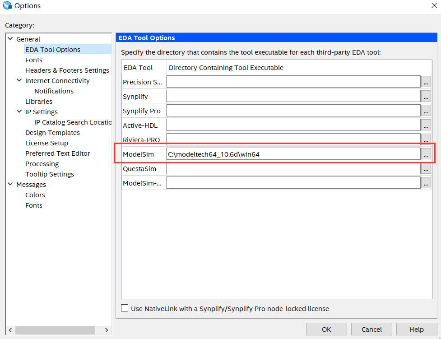Image resolution: width=441 pixels, height=339 pixels.
Task: Click the ModelSim path field
Action: (x=293, y=154)
